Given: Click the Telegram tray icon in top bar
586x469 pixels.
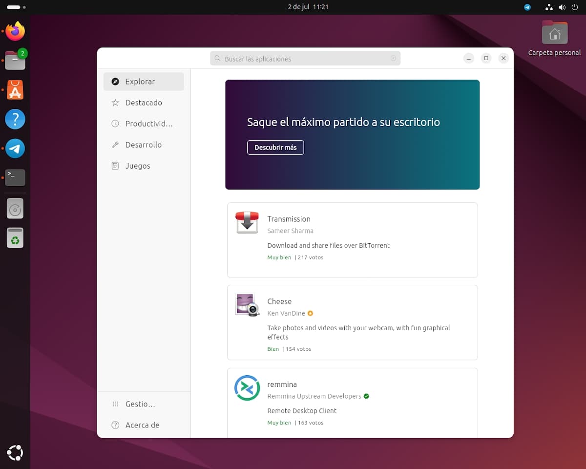Looking at the screenshot, I should (x=527, y=7).
